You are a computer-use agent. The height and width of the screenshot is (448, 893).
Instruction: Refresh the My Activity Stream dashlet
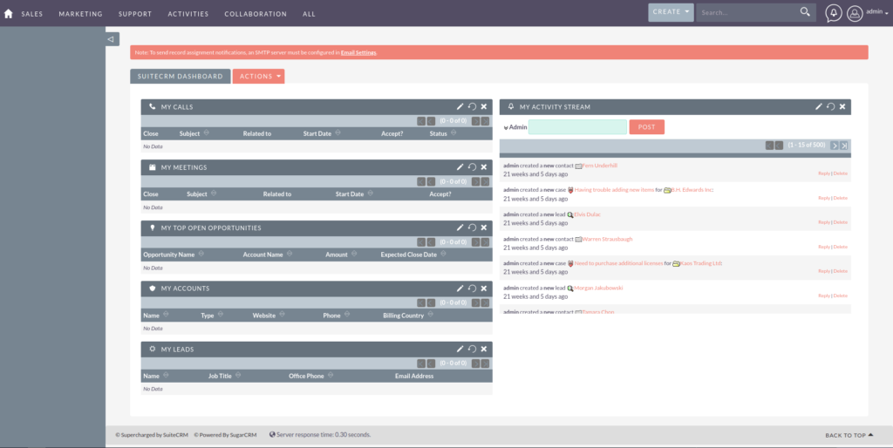(x=831, y=106)
